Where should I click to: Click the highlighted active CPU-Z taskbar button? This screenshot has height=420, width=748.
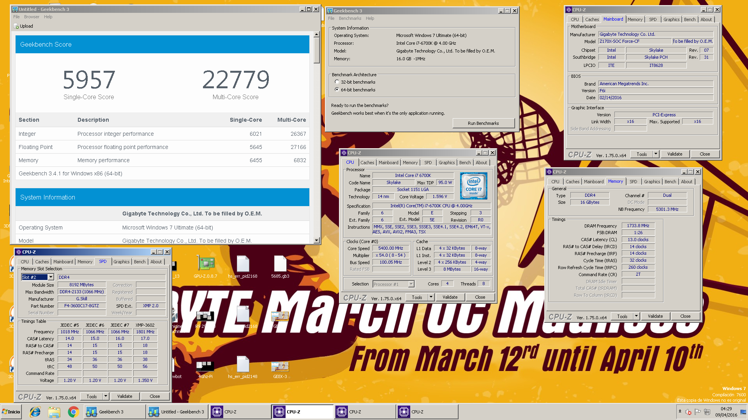(302, 412)
